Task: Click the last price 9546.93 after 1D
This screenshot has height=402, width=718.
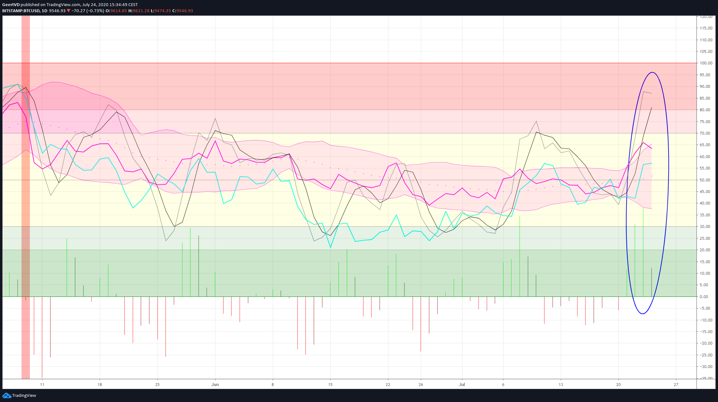Action: point(57,11)
